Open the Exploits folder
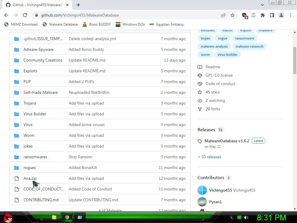 point(30,71)
